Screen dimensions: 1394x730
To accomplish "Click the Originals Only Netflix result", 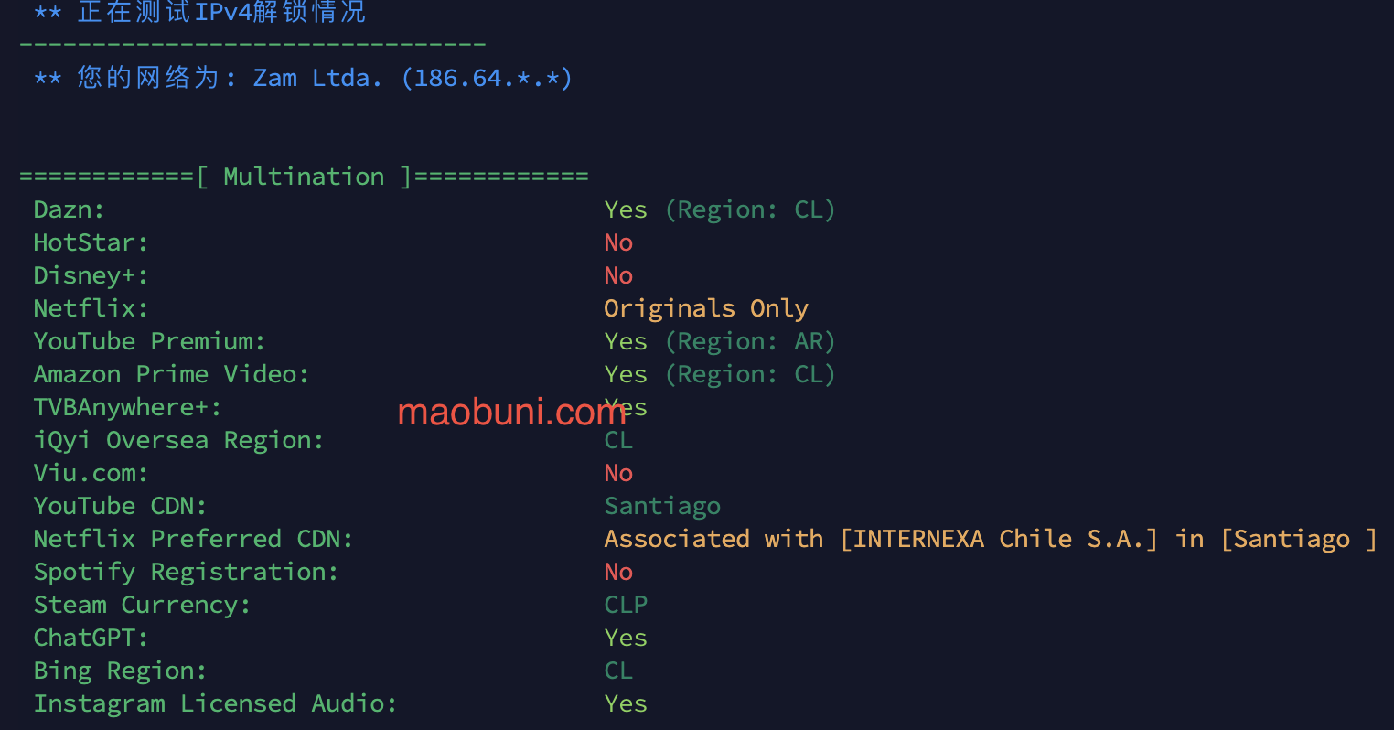I will point(705,308).
